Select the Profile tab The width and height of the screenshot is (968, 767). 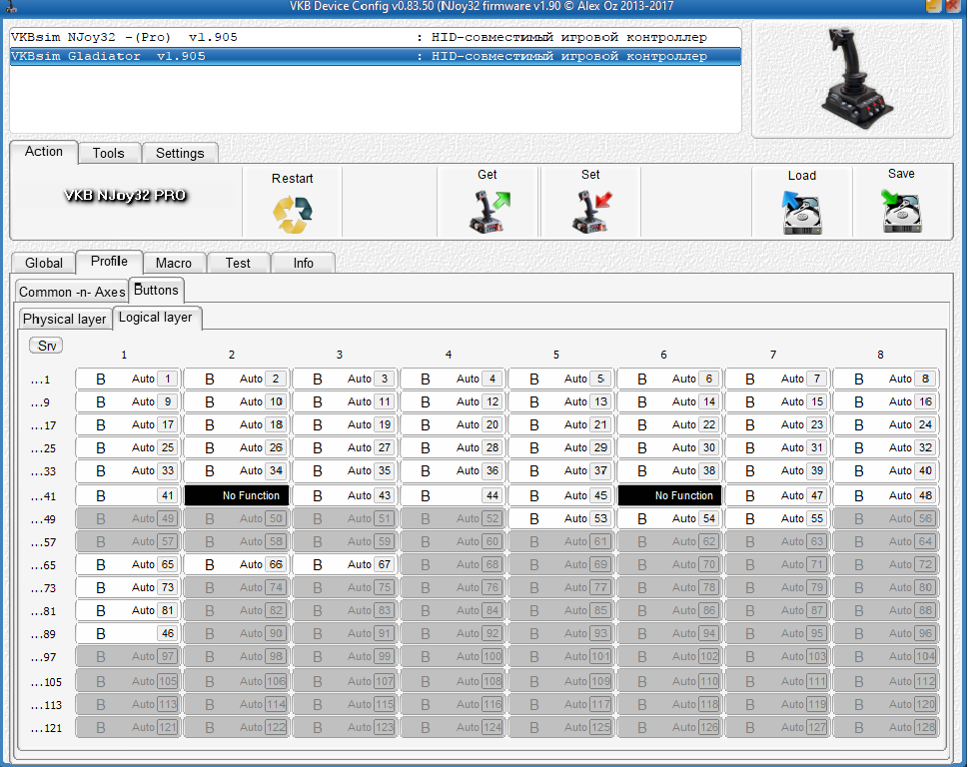(x=109, y=262)
